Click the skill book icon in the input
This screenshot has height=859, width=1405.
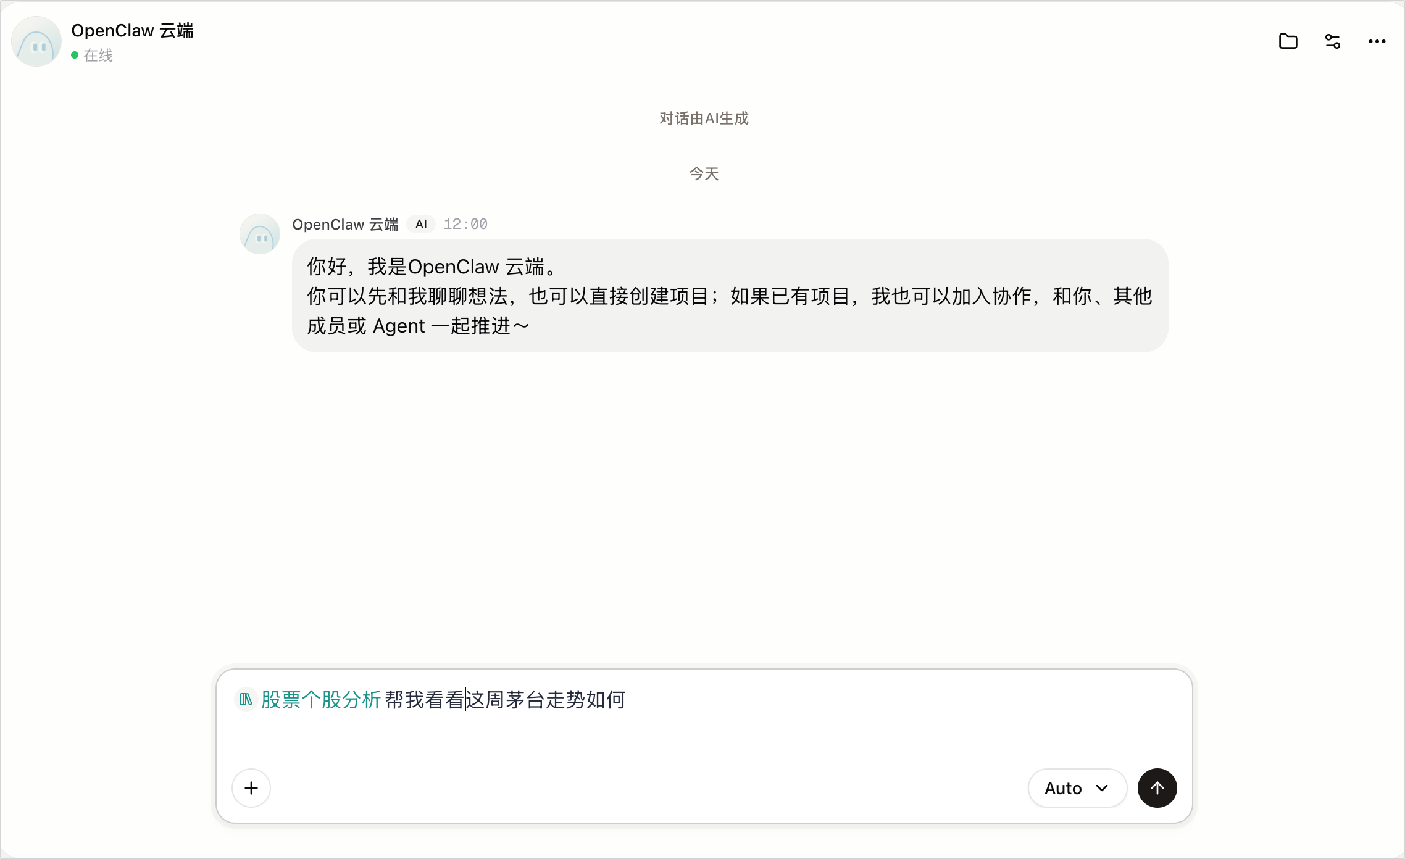pyautogui.click(x=246, y=700)
